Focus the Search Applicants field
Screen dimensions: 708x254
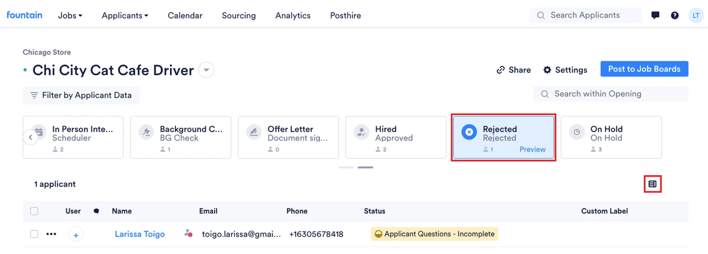(x=585, y=15)
